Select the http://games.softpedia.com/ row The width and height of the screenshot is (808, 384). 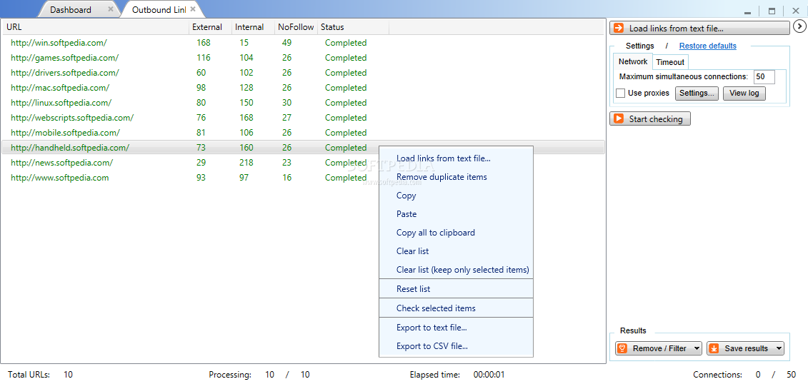[x=303, y=58]
